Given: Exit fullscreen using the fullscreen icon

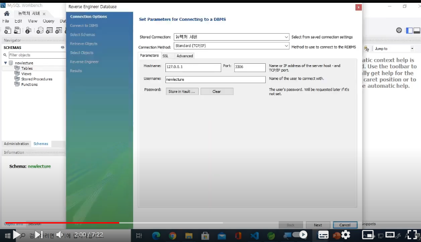Looking at the screenshot, I should (412, 235).
